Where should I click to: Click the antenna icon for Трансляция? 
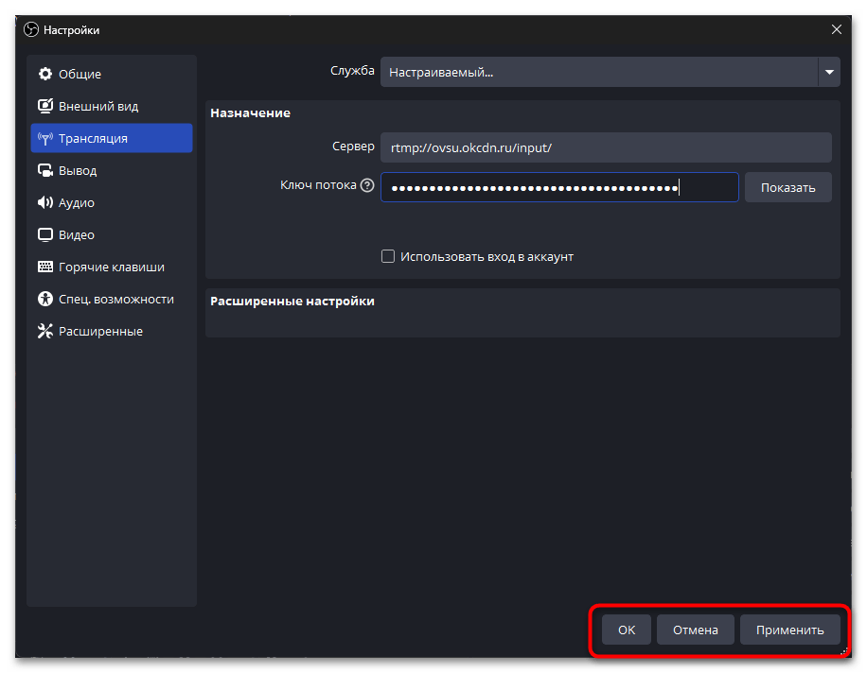(44, 139)
